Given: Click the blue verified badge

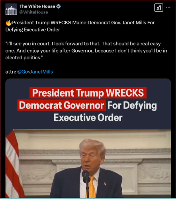Looking at the screenshot, I should [x=59, y=6].
